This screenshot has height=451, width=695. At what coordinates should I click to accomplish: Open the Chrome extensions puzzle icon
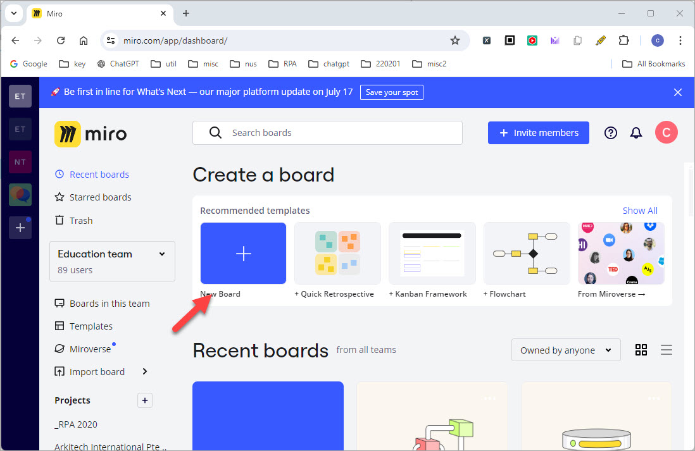pos(623,40)
